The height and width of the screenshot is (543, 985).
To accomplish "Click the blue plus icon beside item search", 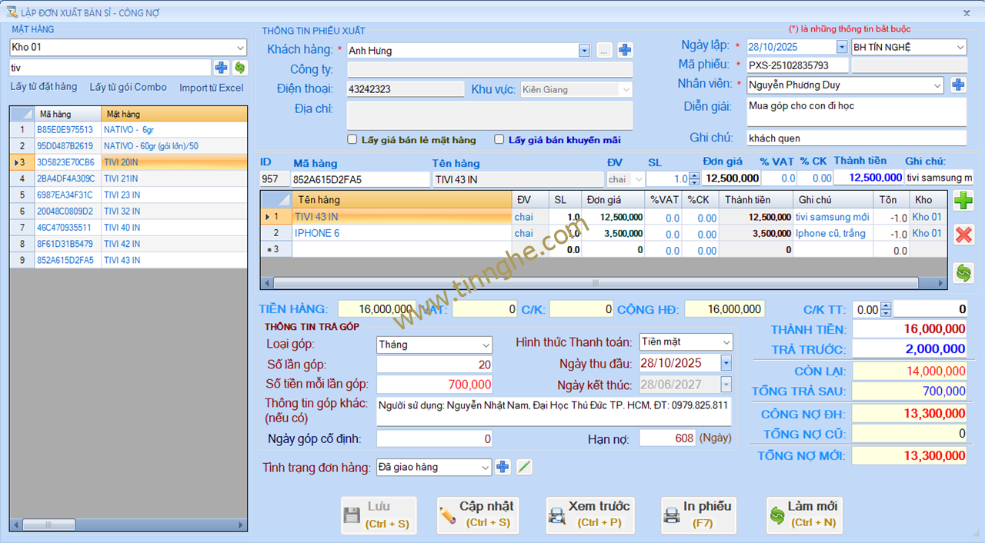I will tap(221, 68).
